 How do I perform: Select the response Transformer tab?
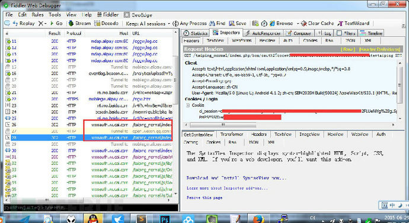pos(232,134)
